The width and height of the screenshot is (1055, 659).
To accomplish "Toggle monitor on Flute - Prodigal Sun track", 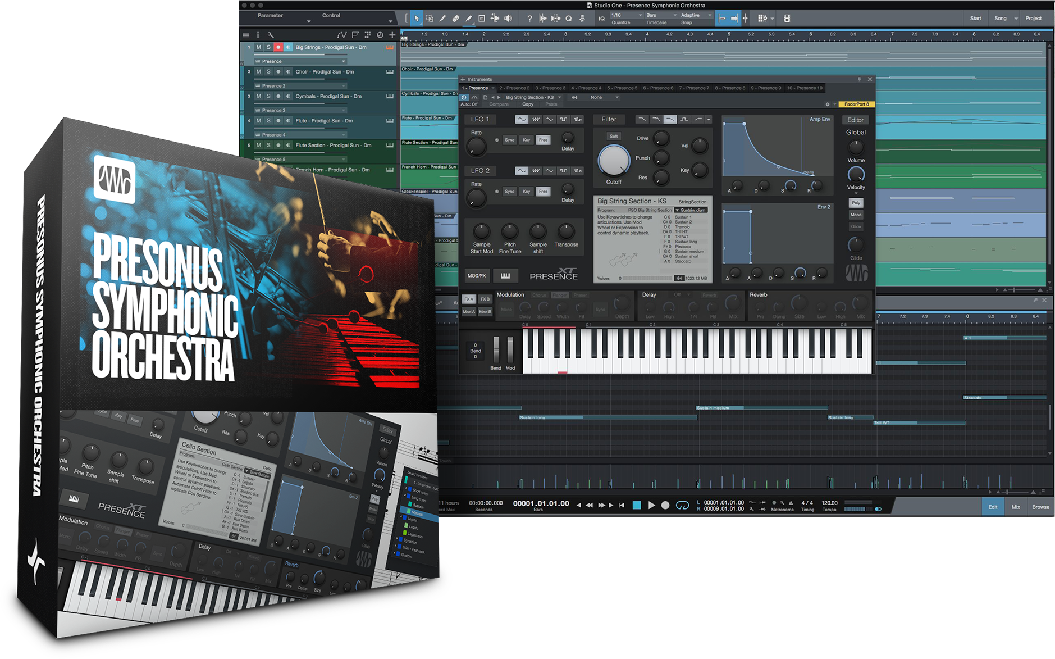I will (x=288, y=121).
